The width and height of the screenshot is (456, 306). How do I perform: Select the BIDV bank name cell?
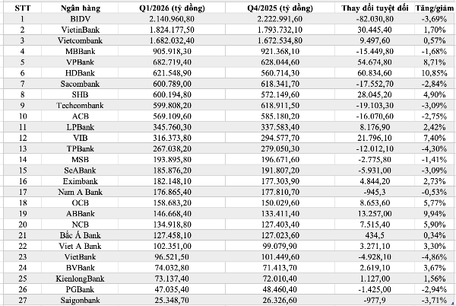click(81, 19)
